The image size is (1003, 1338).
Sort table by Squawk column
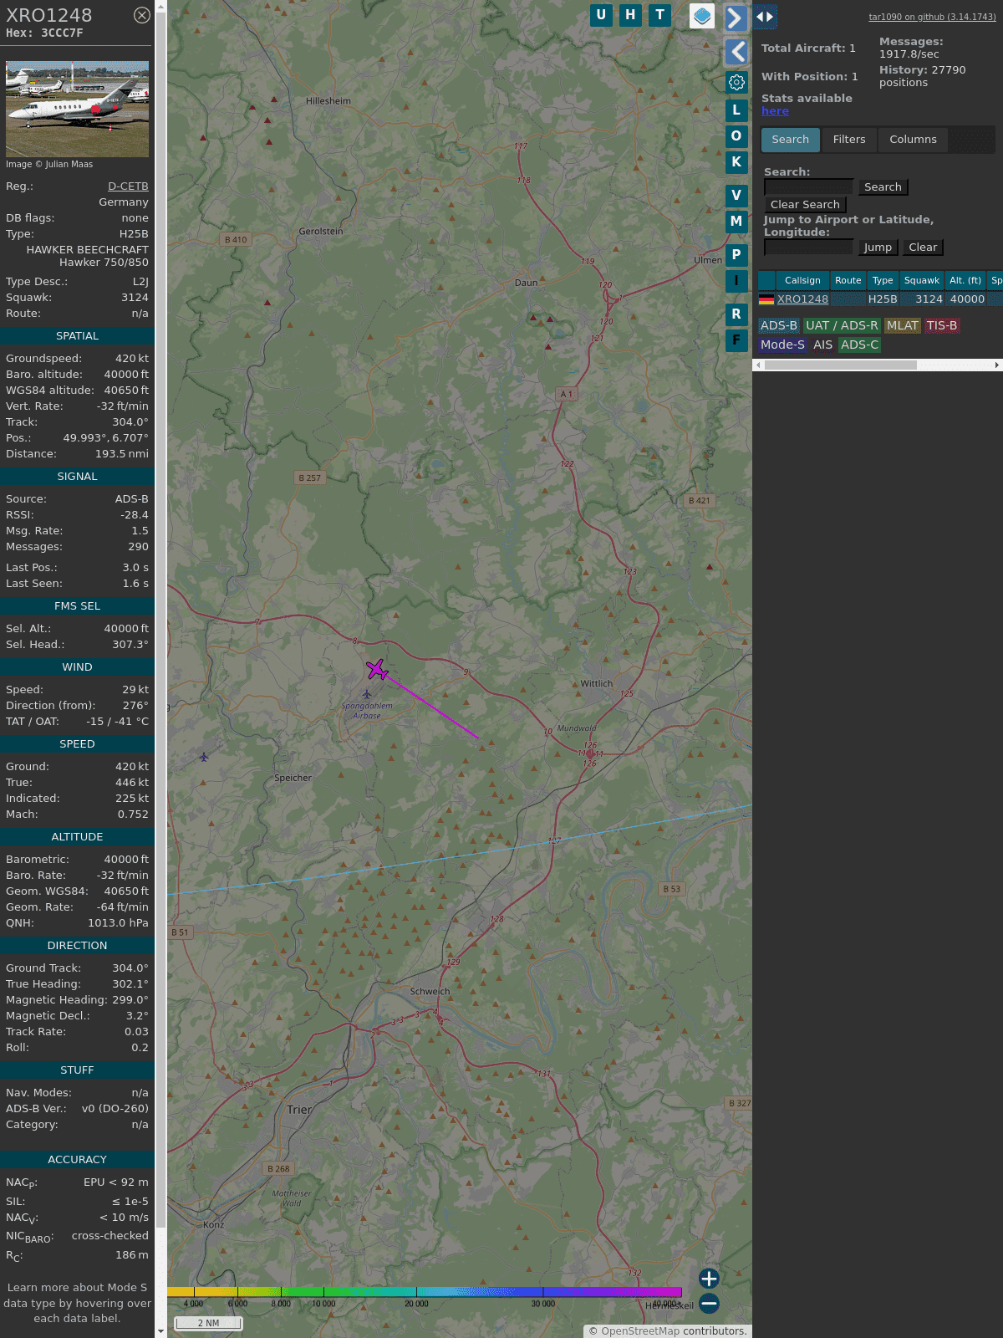pyautogui.click(x=922, y=281)
